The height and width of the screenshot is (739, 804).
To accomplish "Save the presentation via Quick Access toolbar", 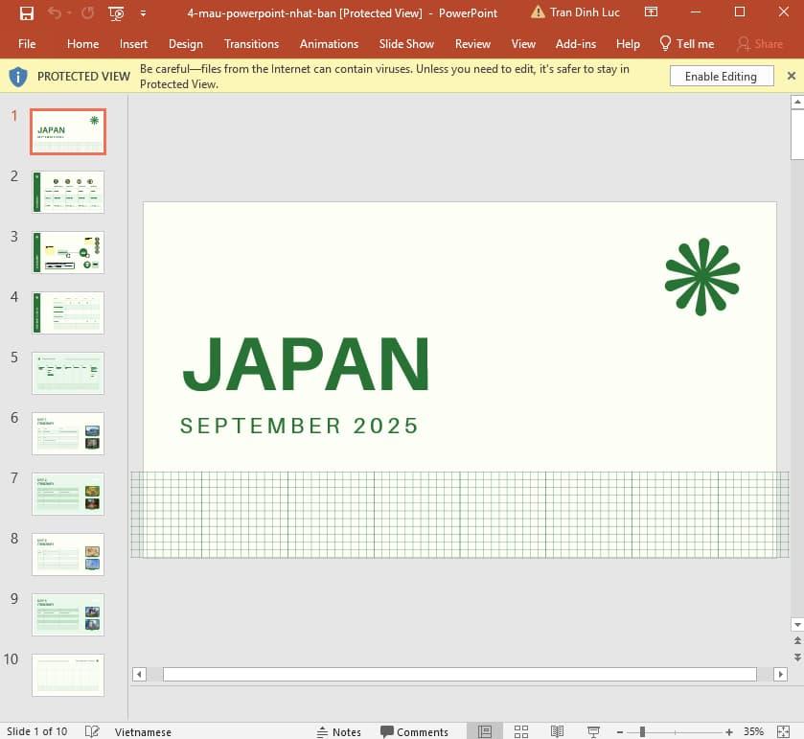I will pos(27,13).
